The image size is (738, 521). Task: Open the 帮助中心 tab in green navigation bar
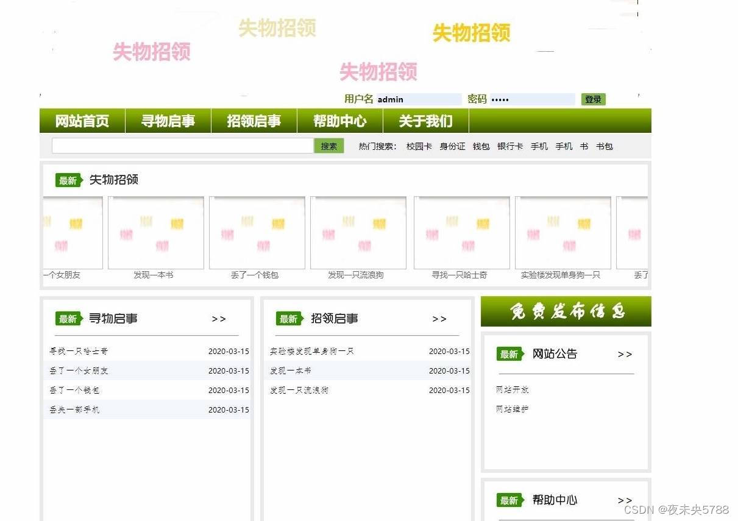340,121
